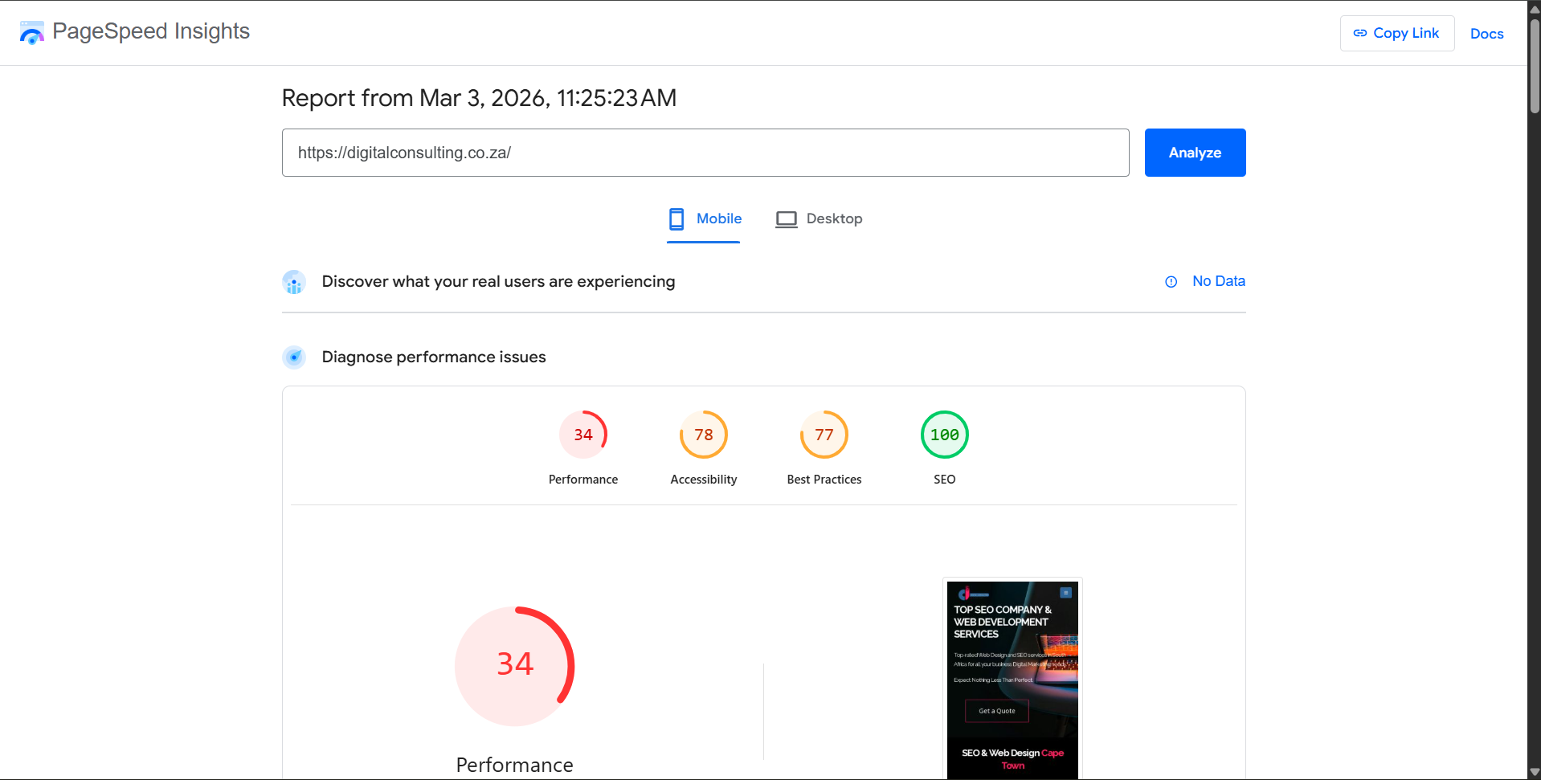The width and height of the screenshot is (1541, 780).
Task: Click the 'Report from Mar 3, 2026' heading
Action: [479, 98]
